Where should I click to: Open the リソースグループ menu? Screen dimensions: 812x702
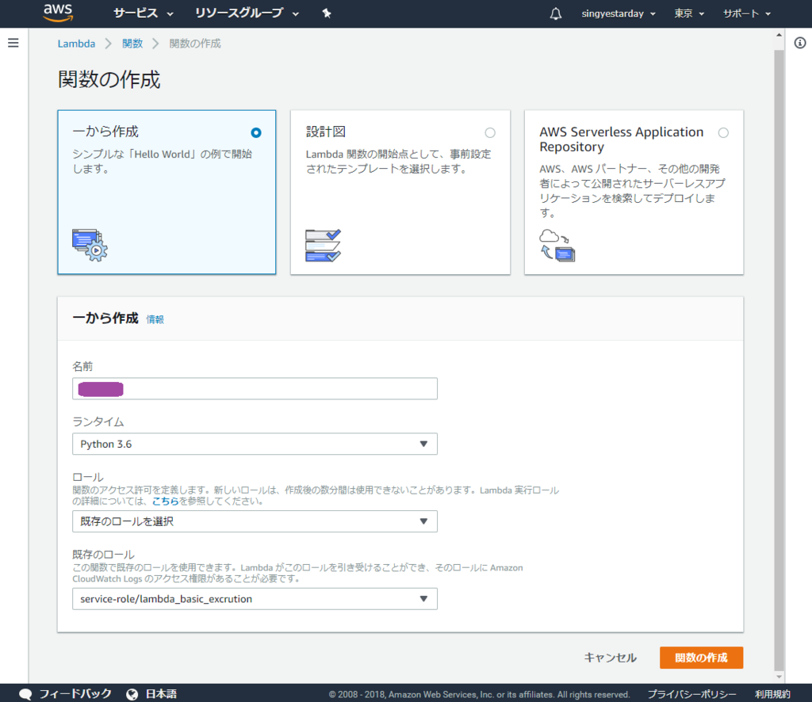pos(247,13)
